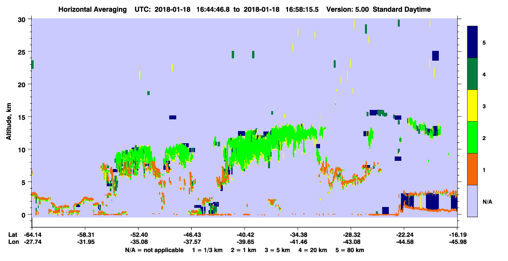508x261 pixels.
Task: Click longitude value '-27.74'
Action: (32, 242)
